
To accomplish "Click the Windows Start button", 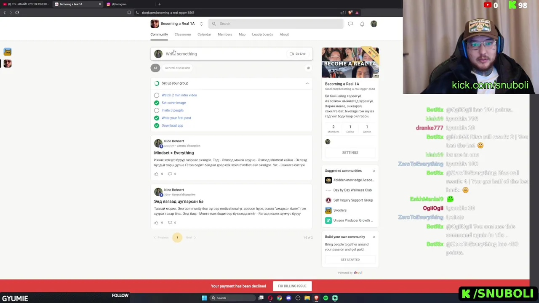I will [x=204, y=298].
